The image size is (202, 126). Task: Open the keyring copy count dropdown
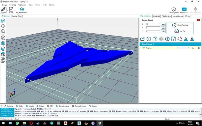click(188, 48)
